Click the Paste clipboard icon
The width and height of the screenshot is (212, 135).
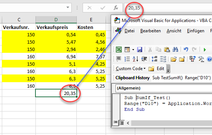pyautogui.click(x=167, y=50)
